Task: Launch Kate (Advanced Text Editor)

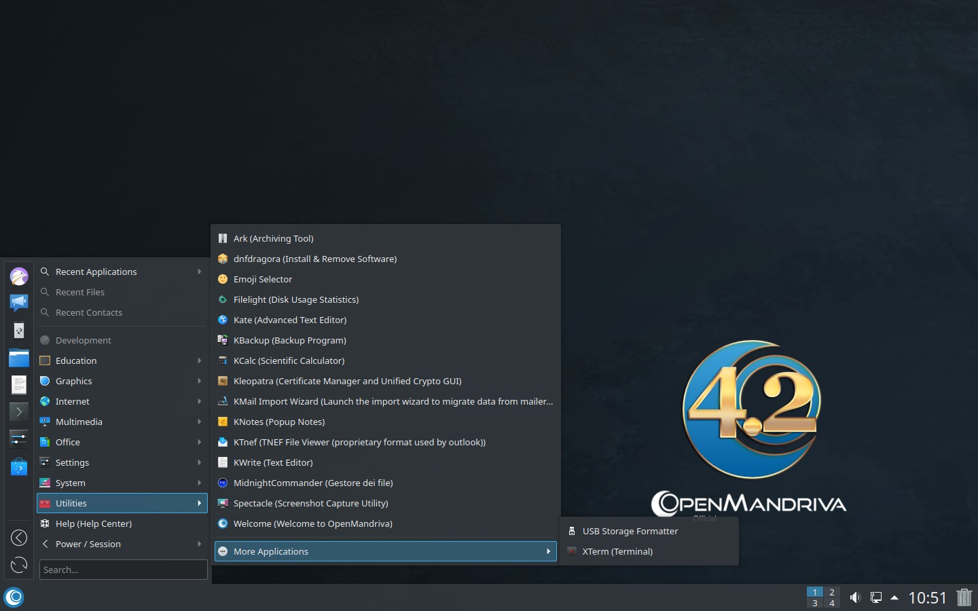Action: click(x=290, y=320)
